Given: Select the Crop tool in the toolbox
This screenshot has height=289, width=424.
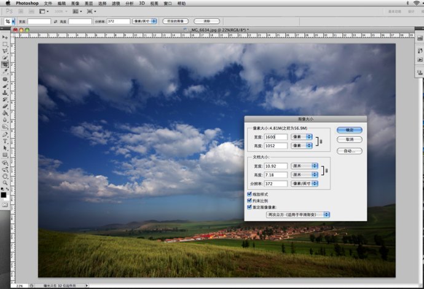Looking at the screenshot, I should 5,64.
